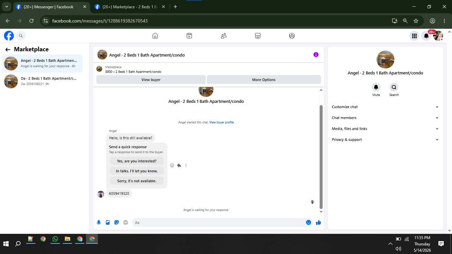
Task: Expand the Chat members section
Action: [x=385, y=118]
